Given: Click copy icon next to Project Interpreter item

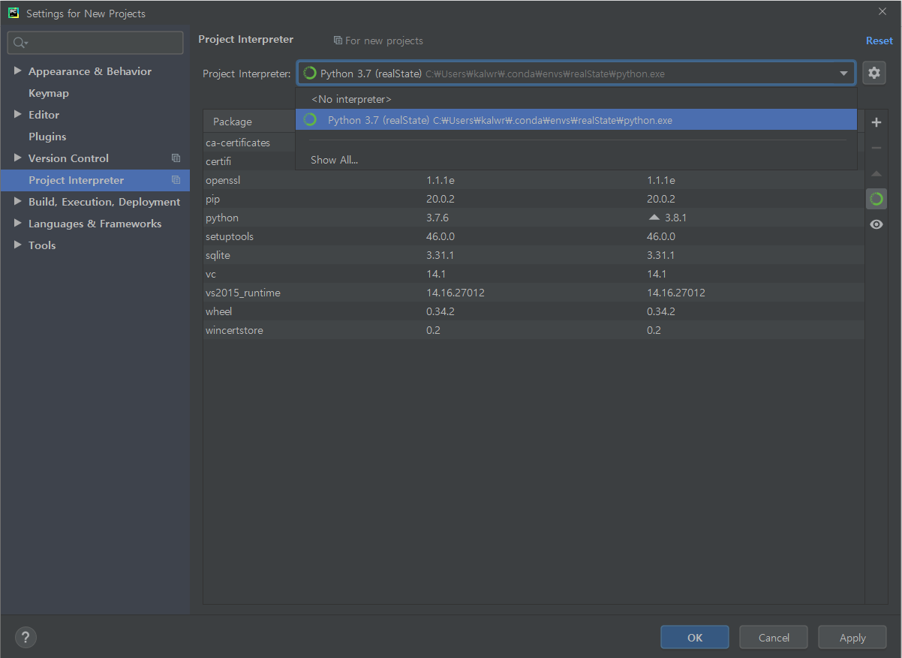Looking at the screenshot, I should (176, 180).
